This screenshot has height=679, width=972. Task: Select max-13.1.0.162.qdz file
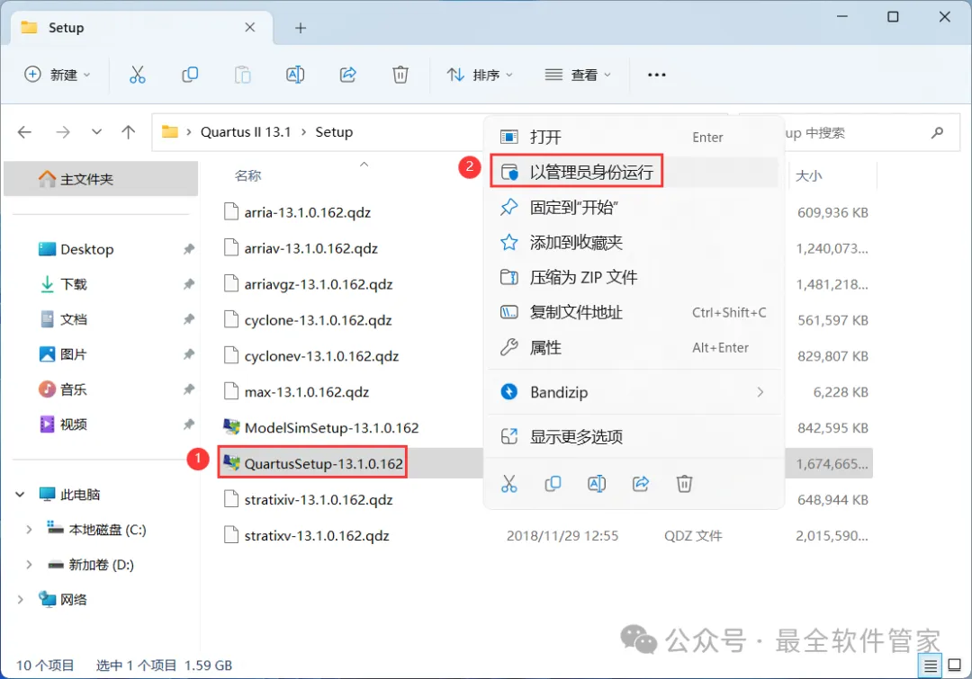[x=296, y=392]
